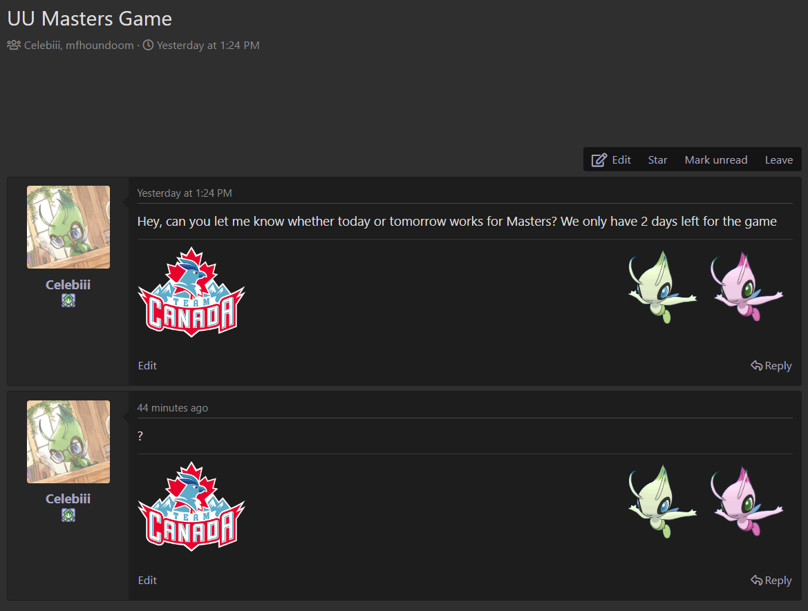Screen dimensions: 808x611
Task: Click Celebiii username on first message
Action: point(68,284)
